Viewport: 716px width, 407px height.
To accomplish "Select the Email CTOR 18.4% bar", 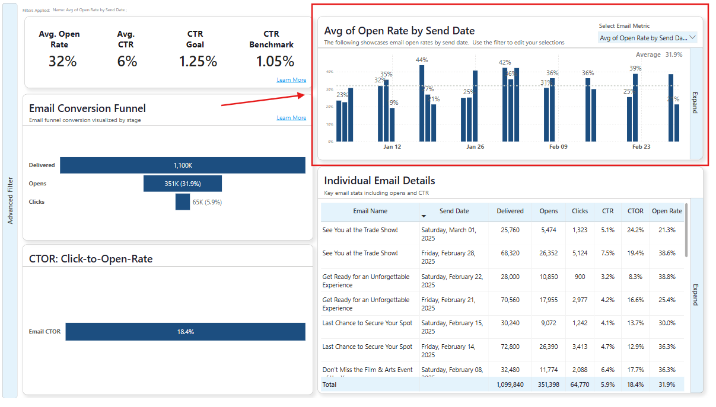I will click(185, 332).
